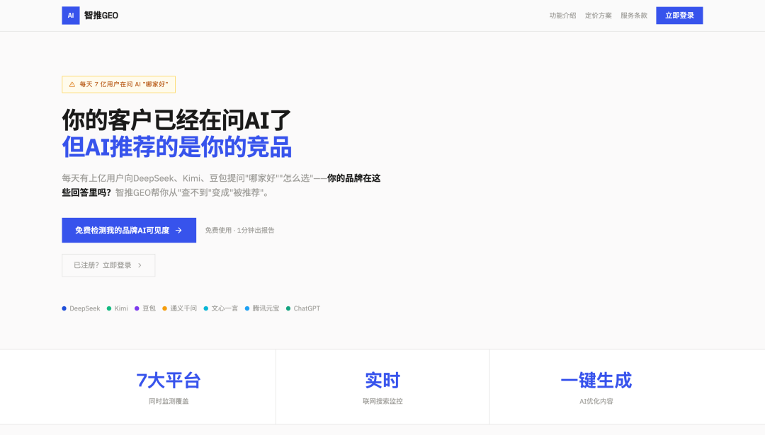
Task: Click the green dot beside ChatGPT
Action: click(288, 308)
